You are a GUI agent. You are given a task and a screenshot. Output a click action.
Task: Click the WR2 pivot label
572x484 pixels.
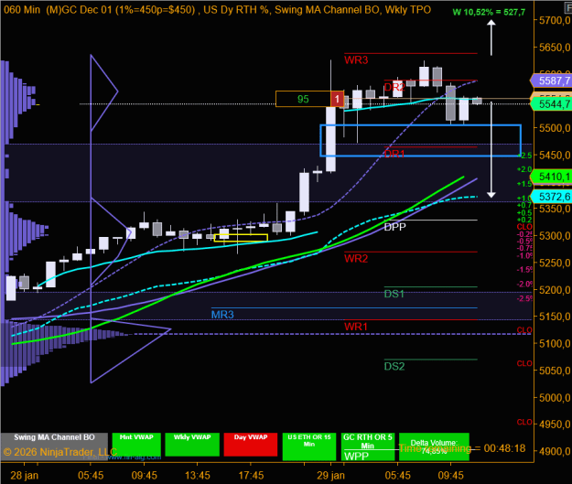[x=356, y=259]
